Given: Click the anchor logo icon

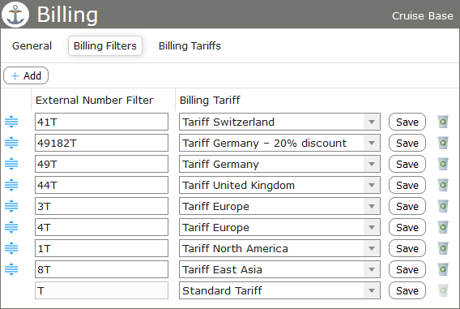Looking at the screenshot, I should [15, 14].
